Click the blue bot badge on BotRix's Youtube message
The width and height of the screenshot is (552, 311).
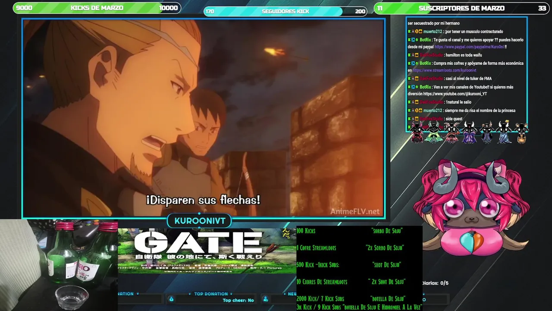point(413,87)
